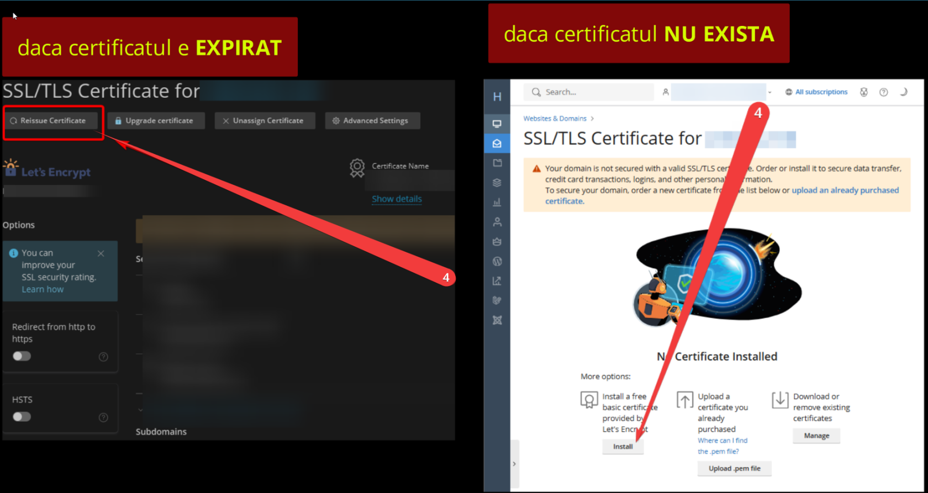Image resolution: width=928 pixels, height=493 pixels.
Task: Open help for Redirect from http to https
Action: coord(103,357)
